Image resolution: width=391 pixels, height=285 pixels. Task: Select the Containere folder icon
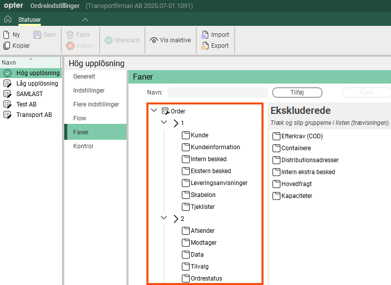coord(276,148)
